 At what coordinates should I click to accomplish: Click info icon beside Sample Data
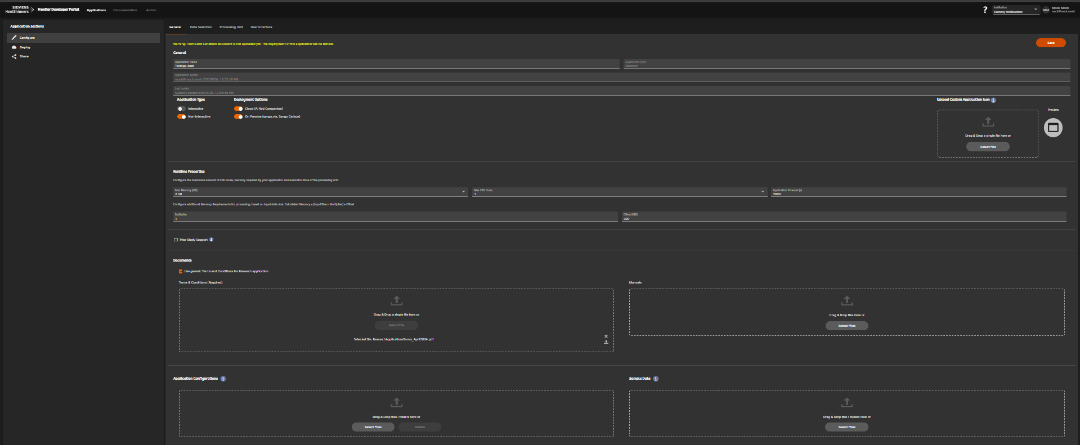656,379
